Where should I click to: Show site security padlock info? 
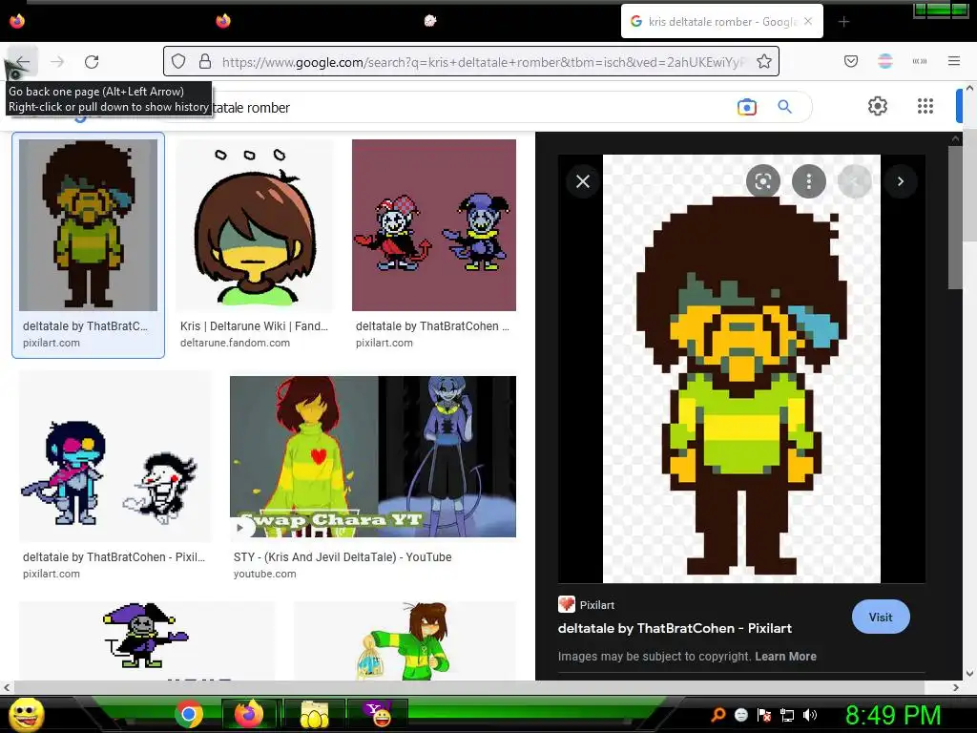(205, 61)
